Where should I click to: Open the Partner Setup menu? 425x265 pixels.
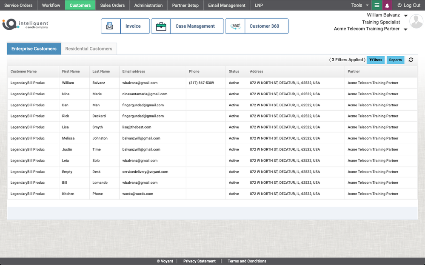tap(185, 5)
